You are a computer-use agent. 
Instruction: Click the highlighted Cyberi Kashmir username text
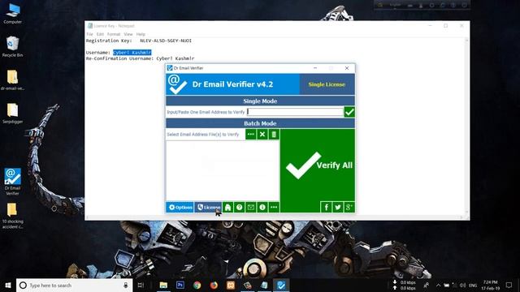(x=132, y=52)
